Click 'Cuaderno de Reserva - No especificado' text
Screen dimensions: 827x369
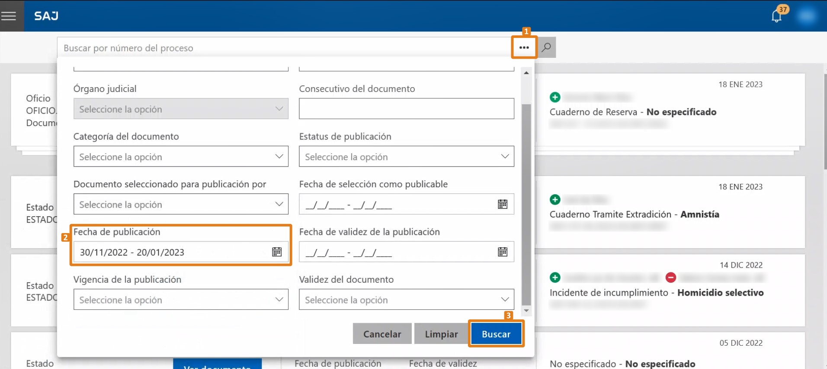(633, 112)
